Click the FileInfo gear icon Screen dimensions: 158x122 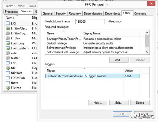point(8,88)
